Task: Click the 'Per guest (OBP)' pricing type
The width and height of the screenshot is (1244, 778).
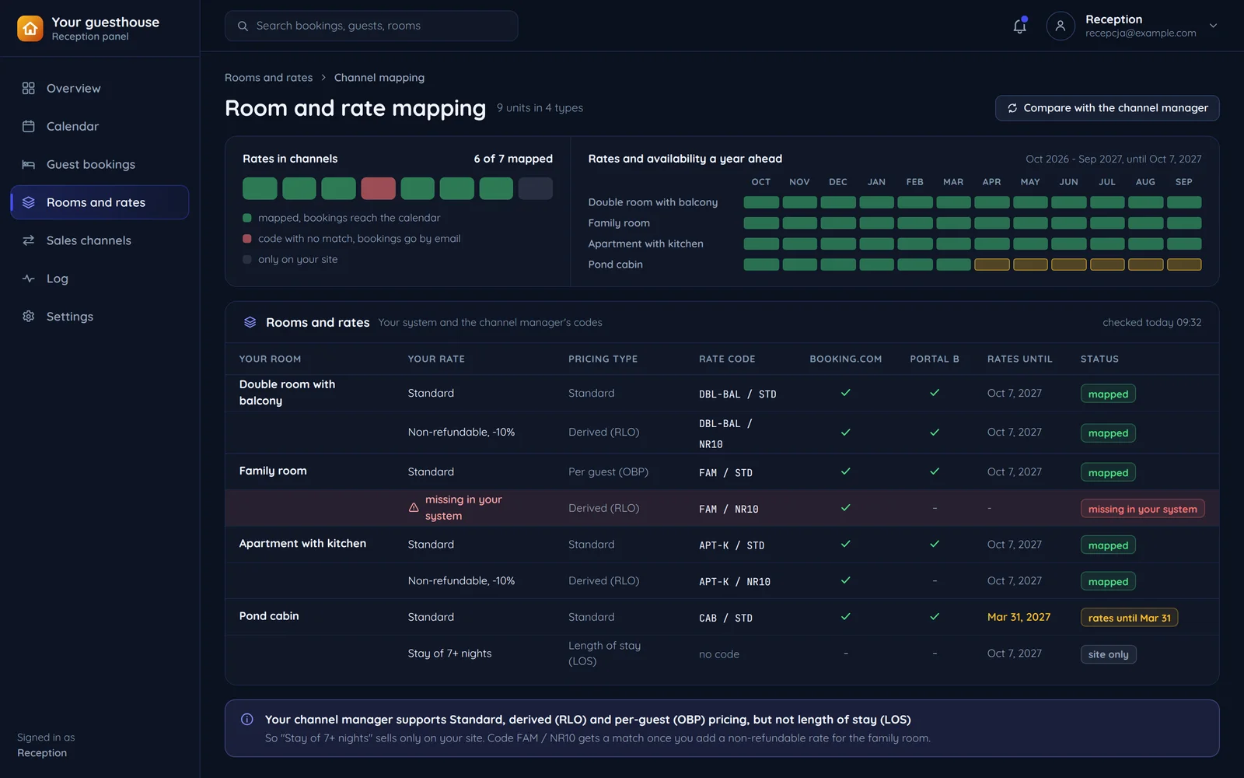Action: [608, 471]
